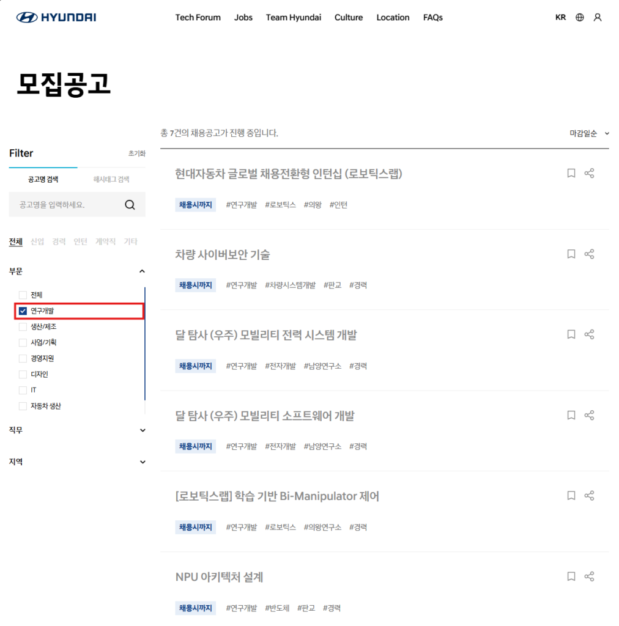Click the #반도체 hashtag
Image resolution: width=619 pixels, height=626 pixels.
pyautogui.click(x=277, y=608)
